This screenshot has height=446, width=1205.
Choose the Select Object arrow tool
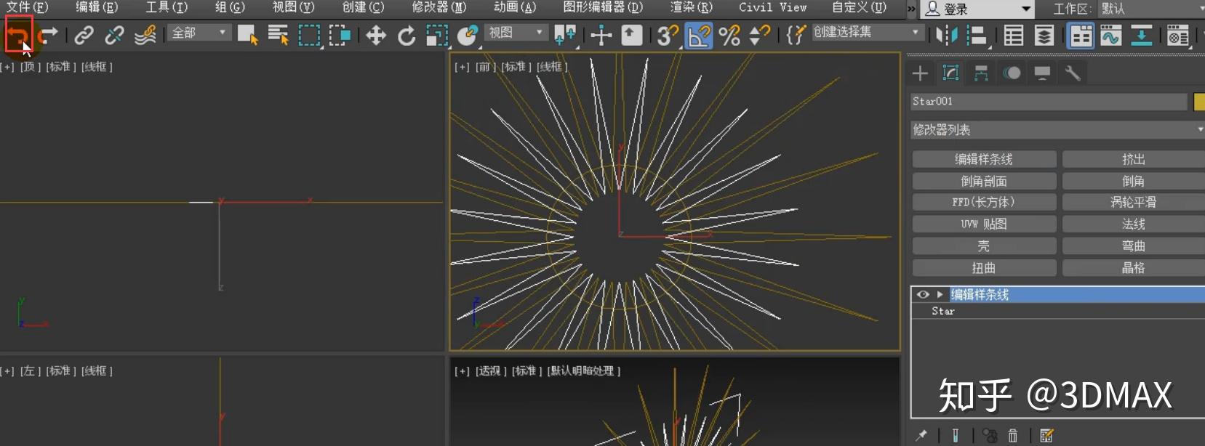click(248, 34)
